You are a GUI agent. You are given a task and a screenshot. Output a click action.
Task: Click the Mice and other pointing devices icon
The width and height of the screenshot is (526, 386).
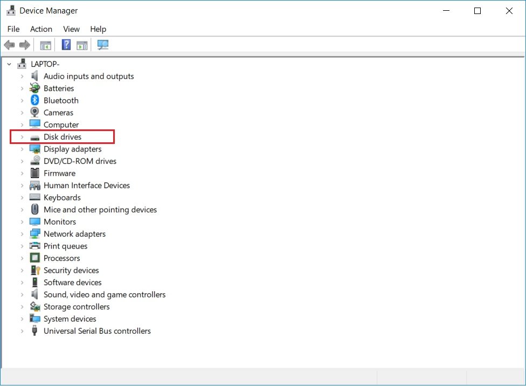click(x=34, y=209)
